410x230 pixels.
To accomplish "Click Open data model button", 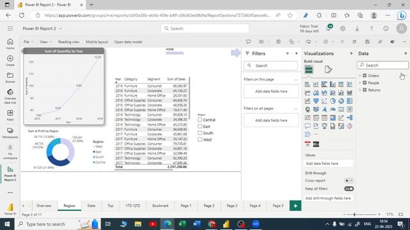I will point(128,42).
